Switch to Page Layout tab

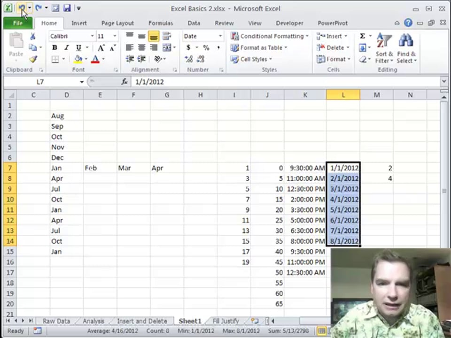tap(117, 23)
